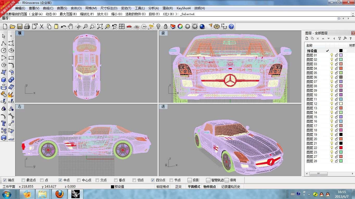Open the 预设值 layer dropdown in status bar
Screen dimensions: 355x199
(117, 187)
